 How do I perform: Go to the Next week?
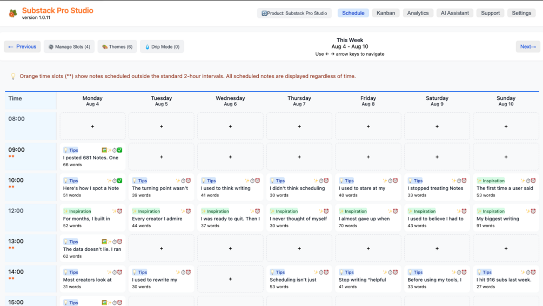527,47
